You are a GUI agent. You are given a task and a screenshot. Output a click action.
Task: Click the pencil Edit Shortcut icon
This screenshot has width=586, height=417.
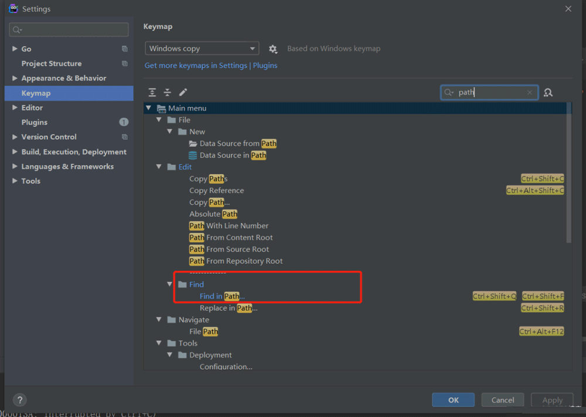(183, 92)
